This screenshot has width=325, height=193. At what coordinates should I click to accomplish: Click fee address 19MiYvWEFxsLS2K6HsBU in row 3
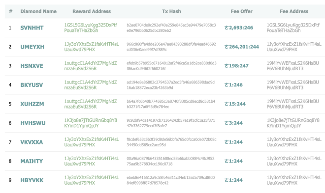point(292,66)
